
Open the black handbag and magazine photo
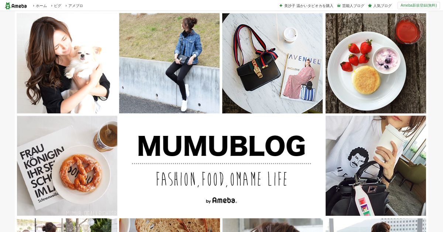(x=272, y=63)
